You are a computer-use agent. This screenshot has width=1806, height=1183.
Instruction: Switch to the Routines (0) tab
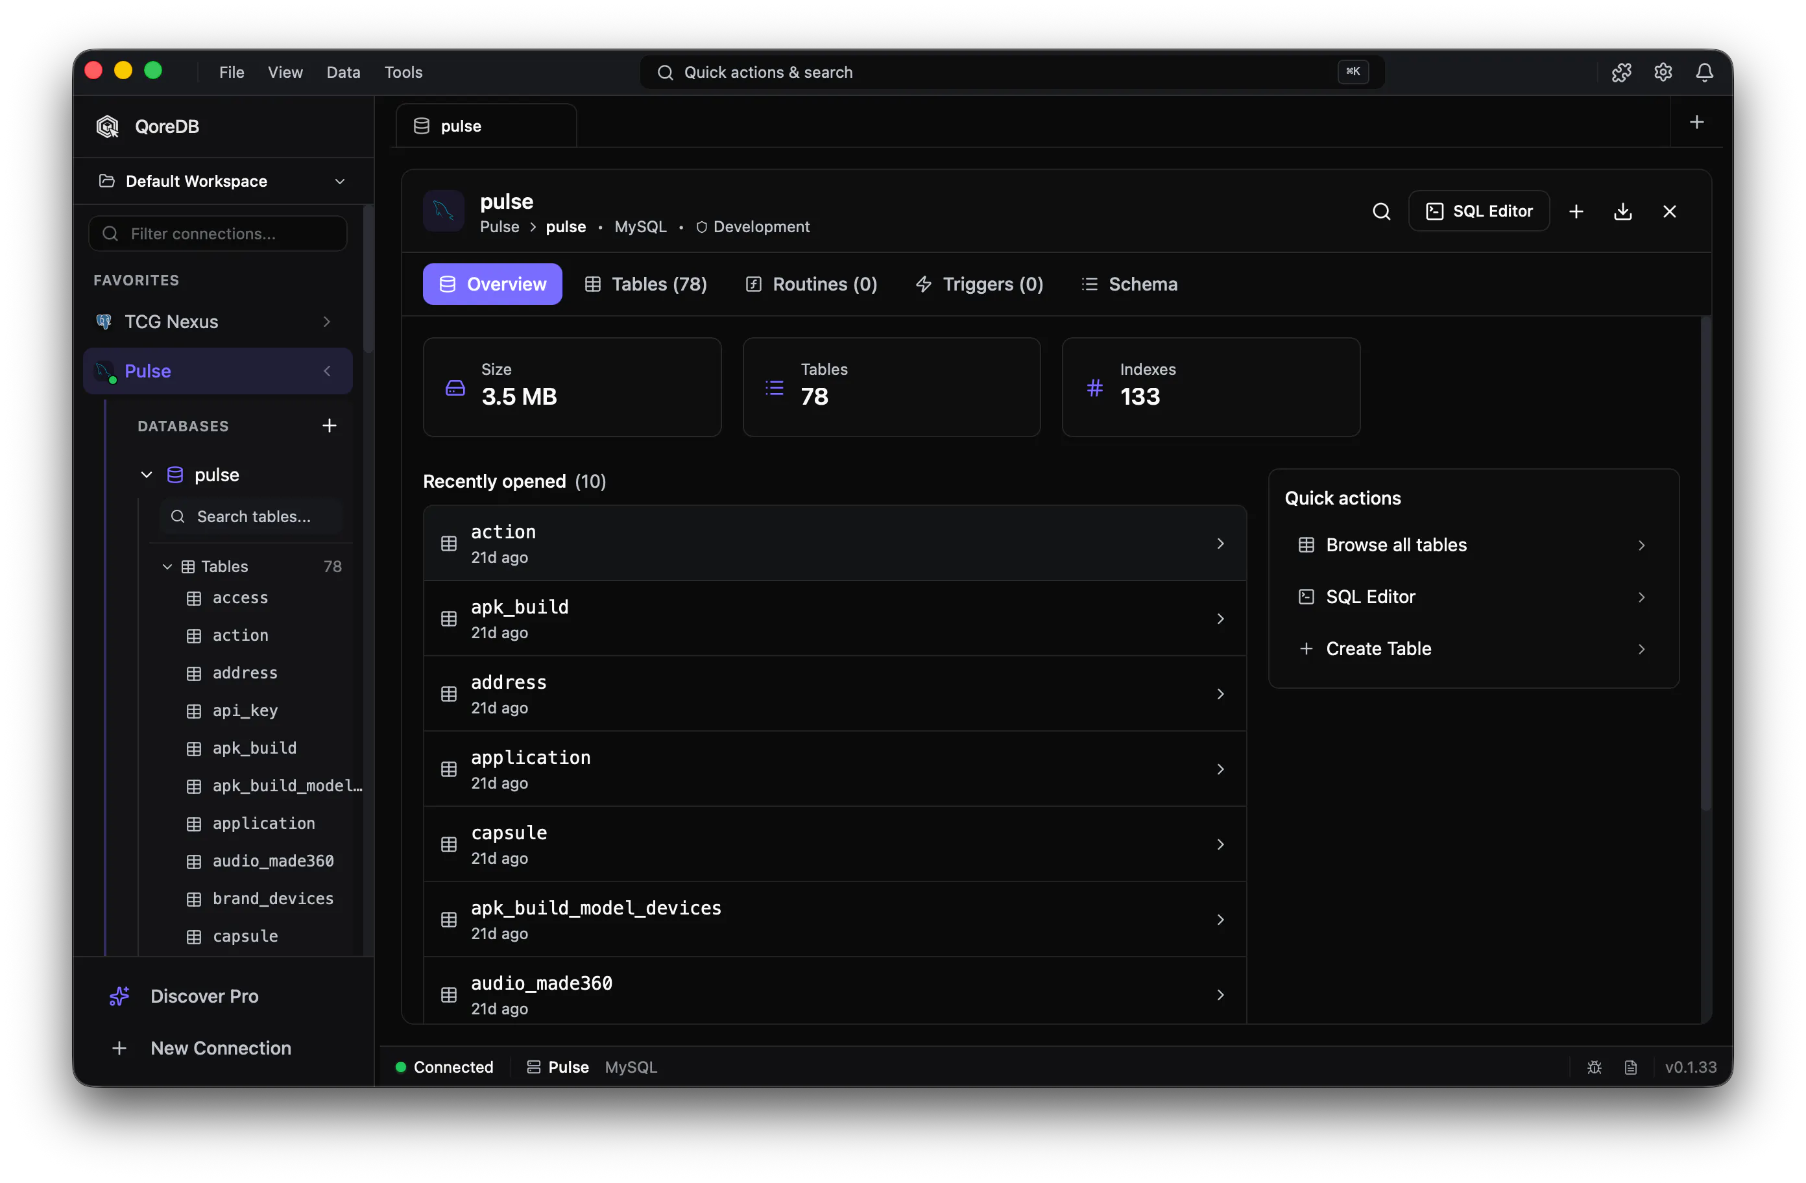pos(812,284)
